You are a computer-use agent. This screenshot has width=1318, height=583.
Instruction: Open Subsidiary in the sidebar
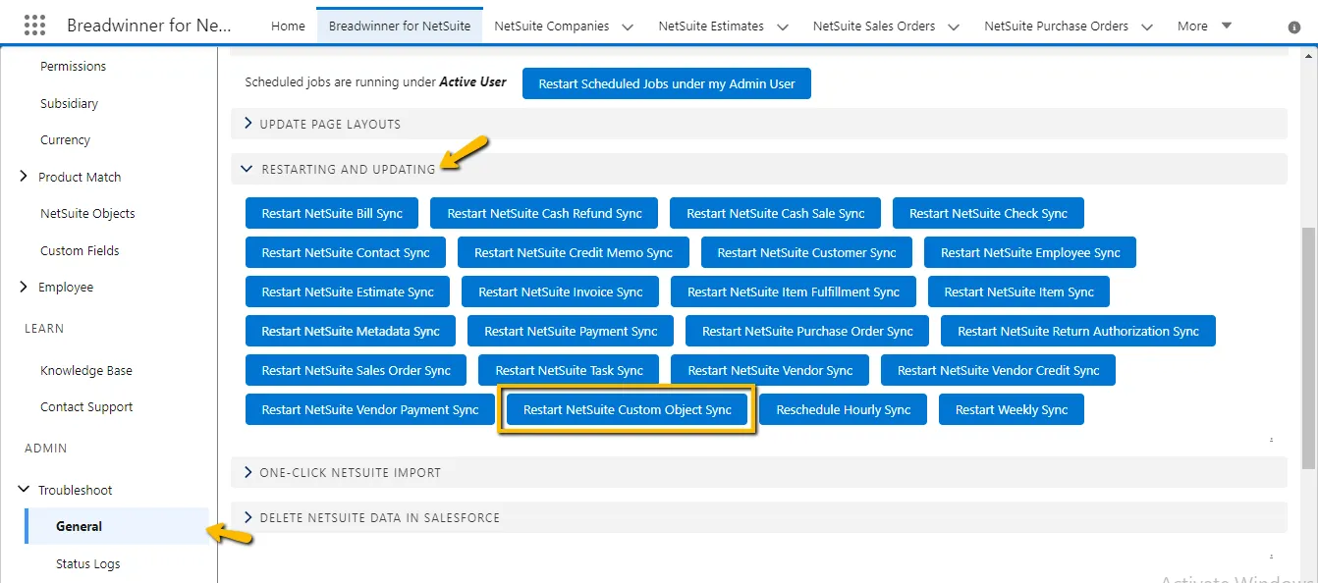(70, 103)
